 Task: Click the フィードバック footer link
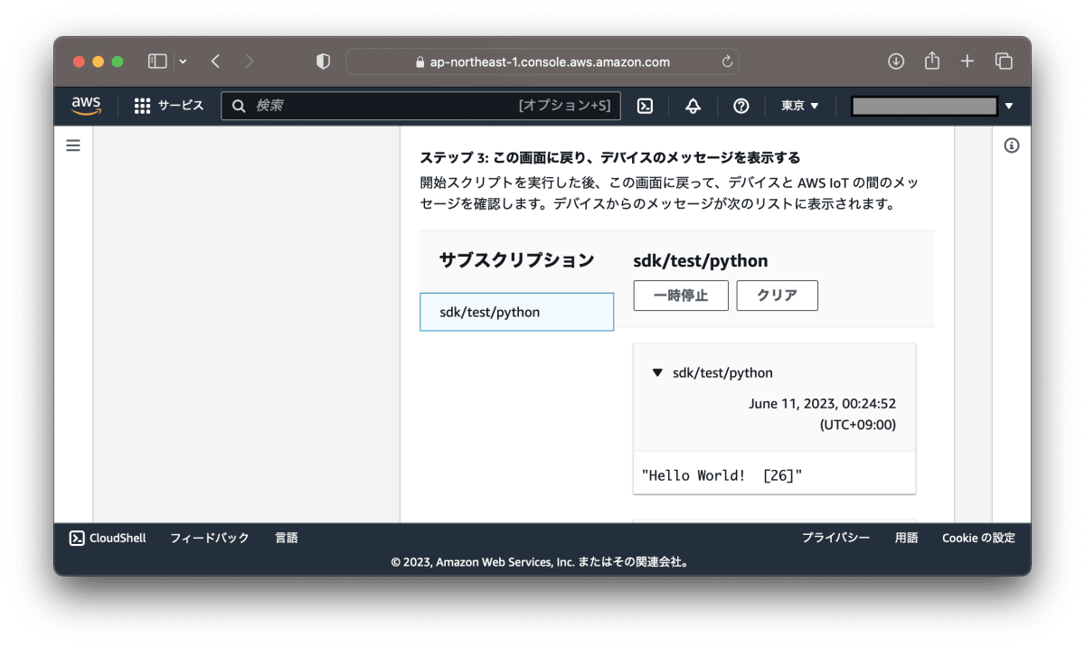click(x=209, y=538)
